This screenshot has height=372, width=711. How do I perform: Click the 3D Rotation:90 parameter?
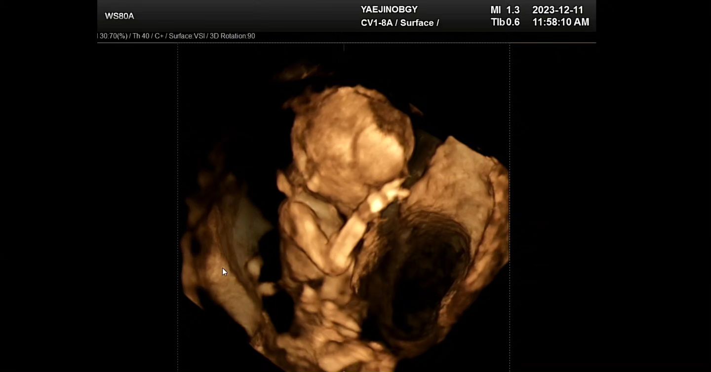233,36
